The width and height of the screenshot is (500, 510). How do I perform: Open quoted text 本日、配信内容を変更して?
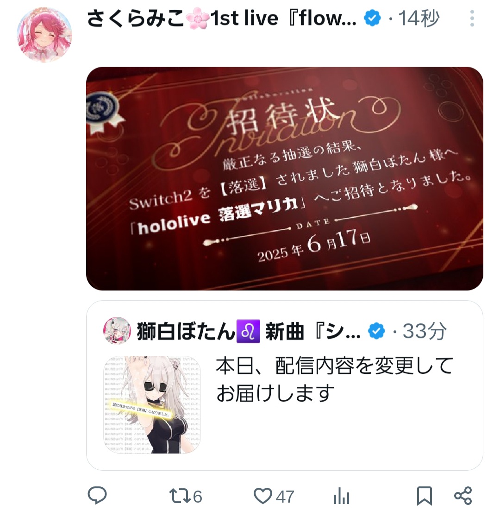coord(335,365)
